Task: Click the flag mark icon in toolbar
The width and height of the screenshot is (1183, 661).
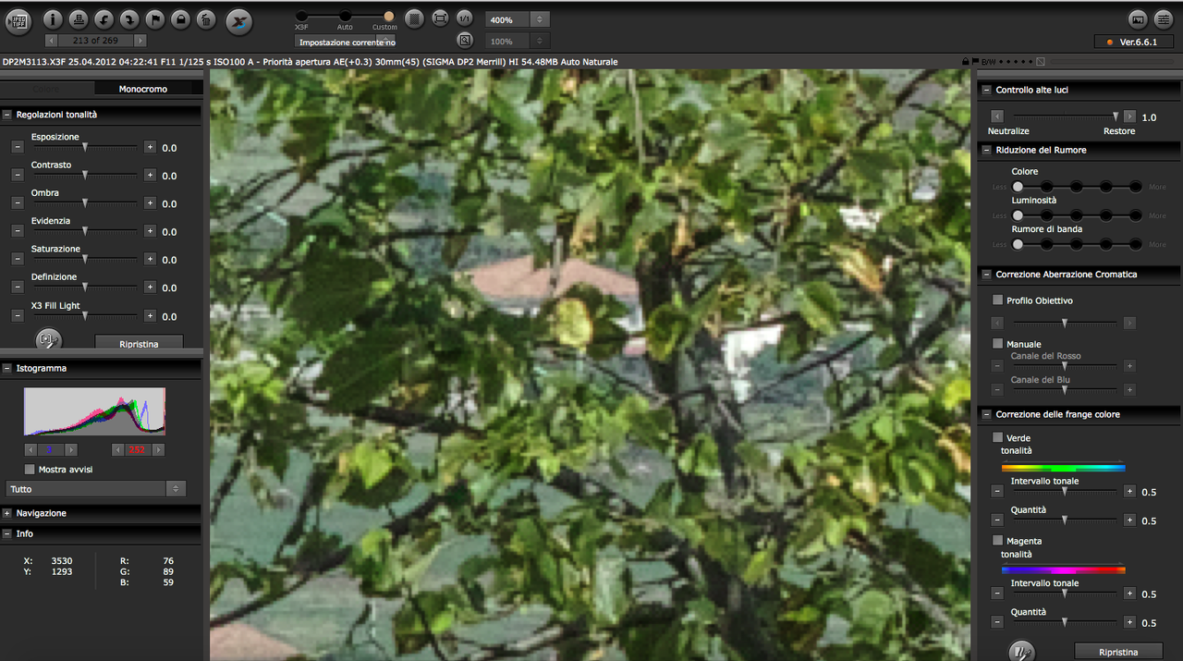Action: coord(155,18)
